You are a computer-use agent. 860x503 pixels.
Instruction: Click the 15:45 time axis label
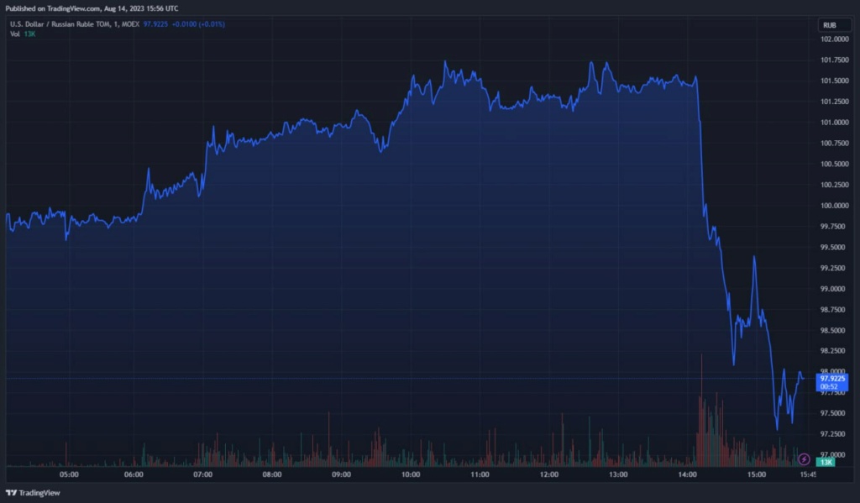[808, 474]
